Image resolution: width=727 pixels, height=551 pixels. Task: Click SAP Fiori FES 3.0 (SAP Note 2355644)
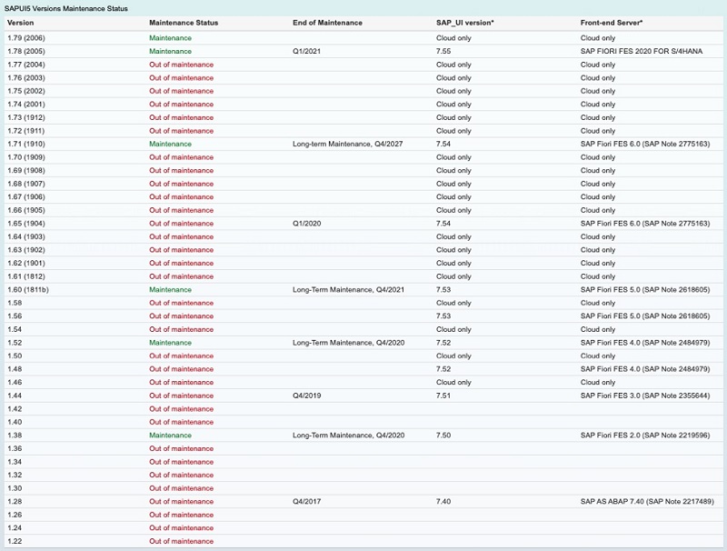pos(645,396)
